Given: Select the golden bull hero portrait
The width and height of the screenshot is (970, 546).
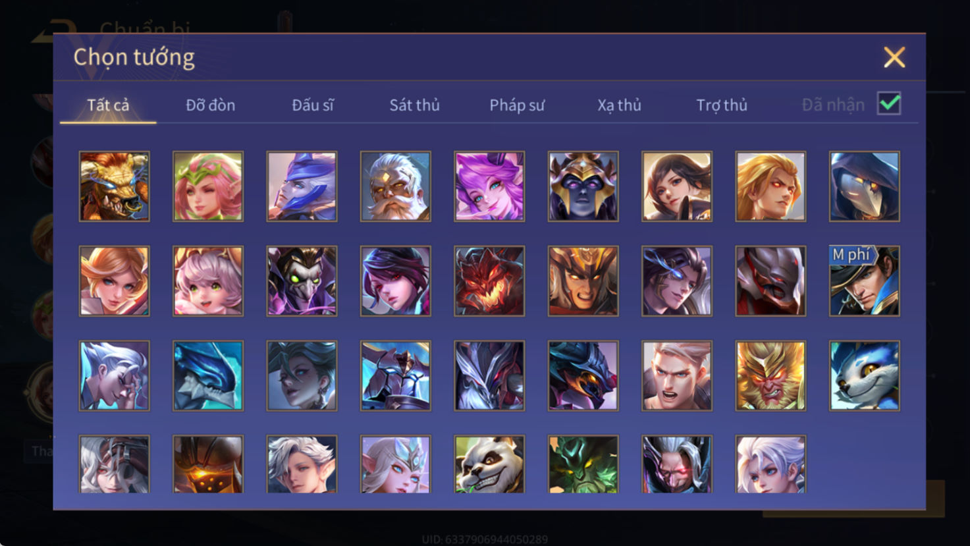Looking at the screenshot, I should (114, 186).
